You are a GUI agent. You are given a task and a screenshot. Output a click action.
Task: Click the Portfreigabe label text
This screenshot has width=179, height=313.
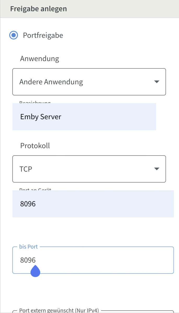coord(43,35)
